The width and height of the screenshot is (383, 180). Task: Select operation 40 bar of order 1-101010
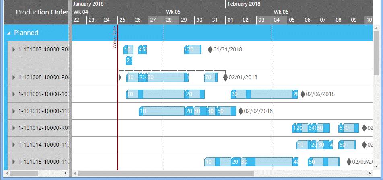212,111
